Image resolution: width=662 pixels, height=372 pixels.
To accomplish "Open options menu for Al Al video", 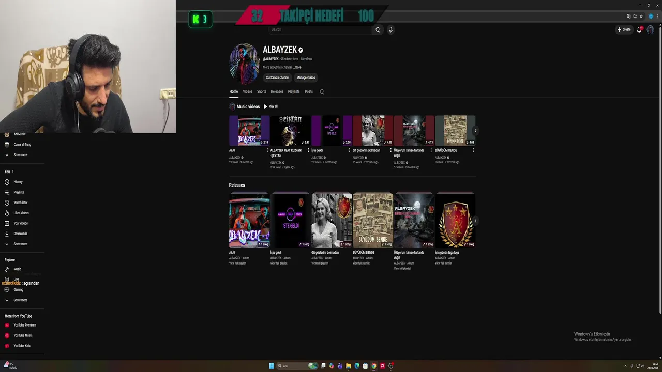I will point(267,150).
